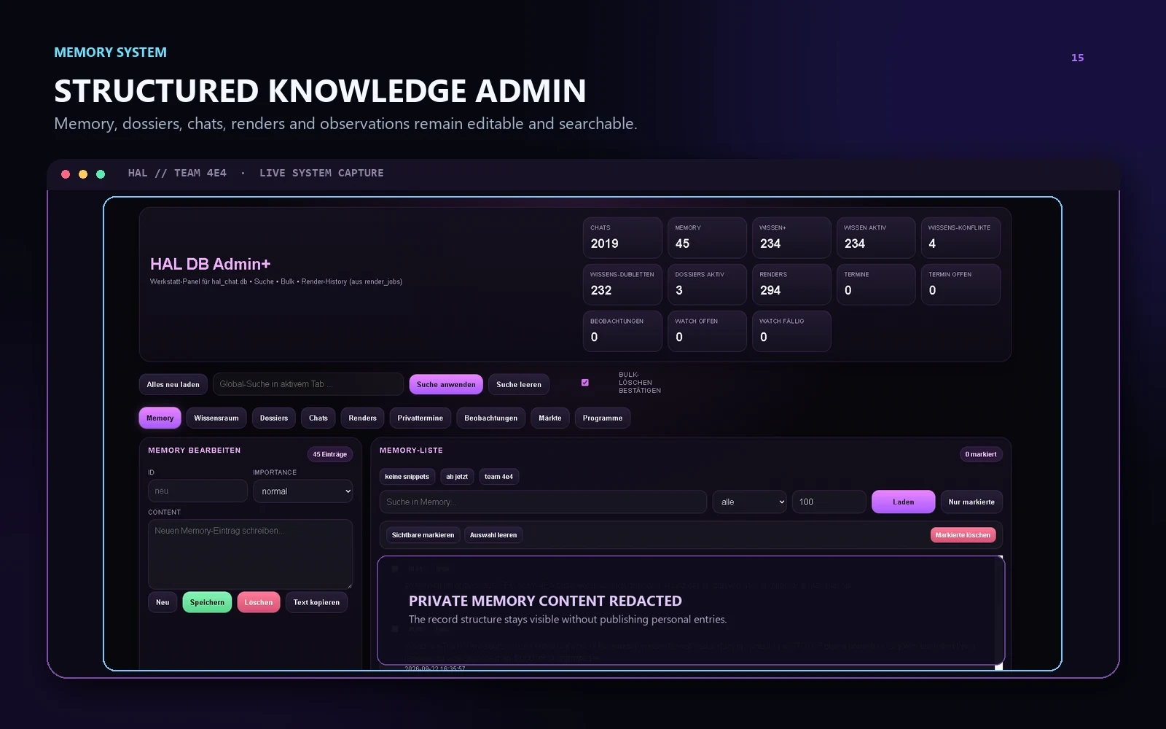Create a new entry with Neu

pyautogui.click(x=163, y=603)
